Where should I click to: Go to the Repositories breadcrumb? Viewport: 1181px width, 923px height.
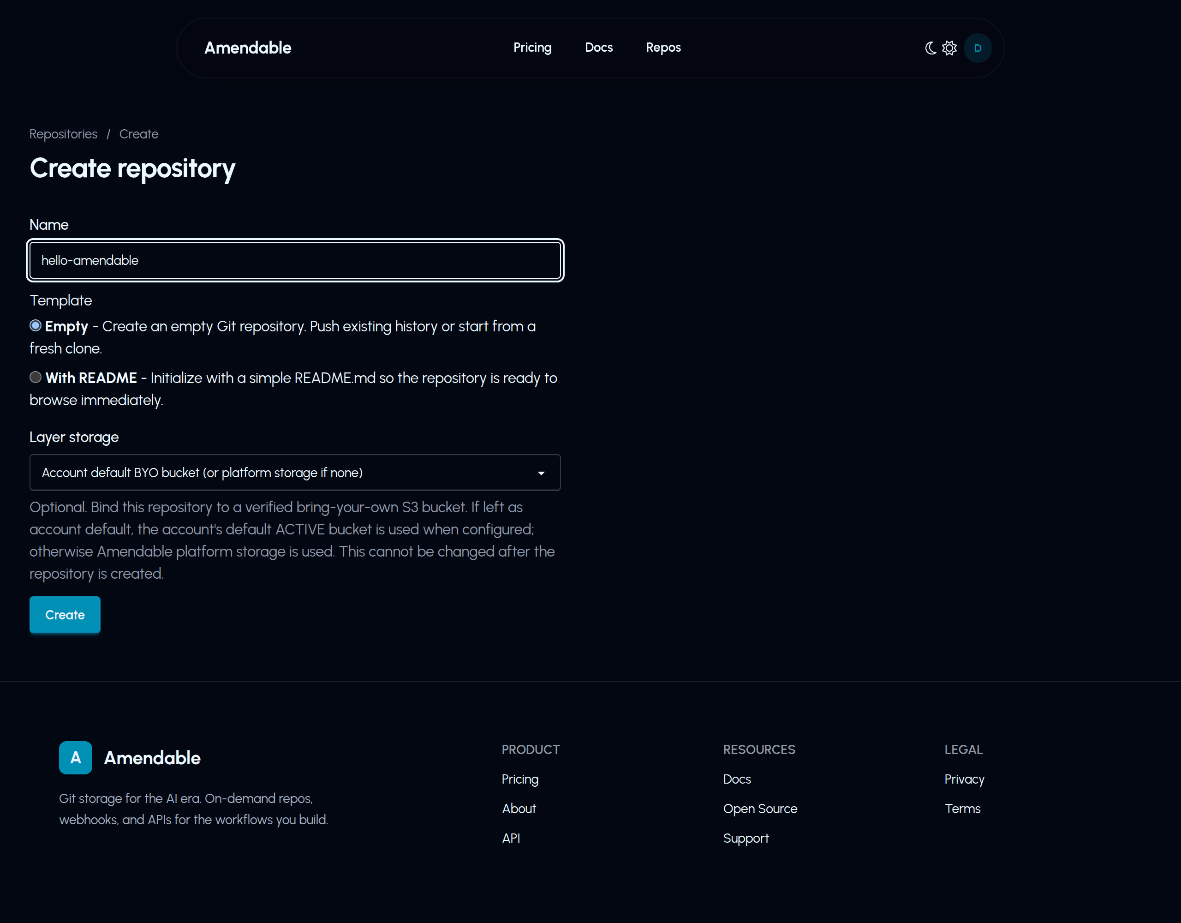click(63, 134)
